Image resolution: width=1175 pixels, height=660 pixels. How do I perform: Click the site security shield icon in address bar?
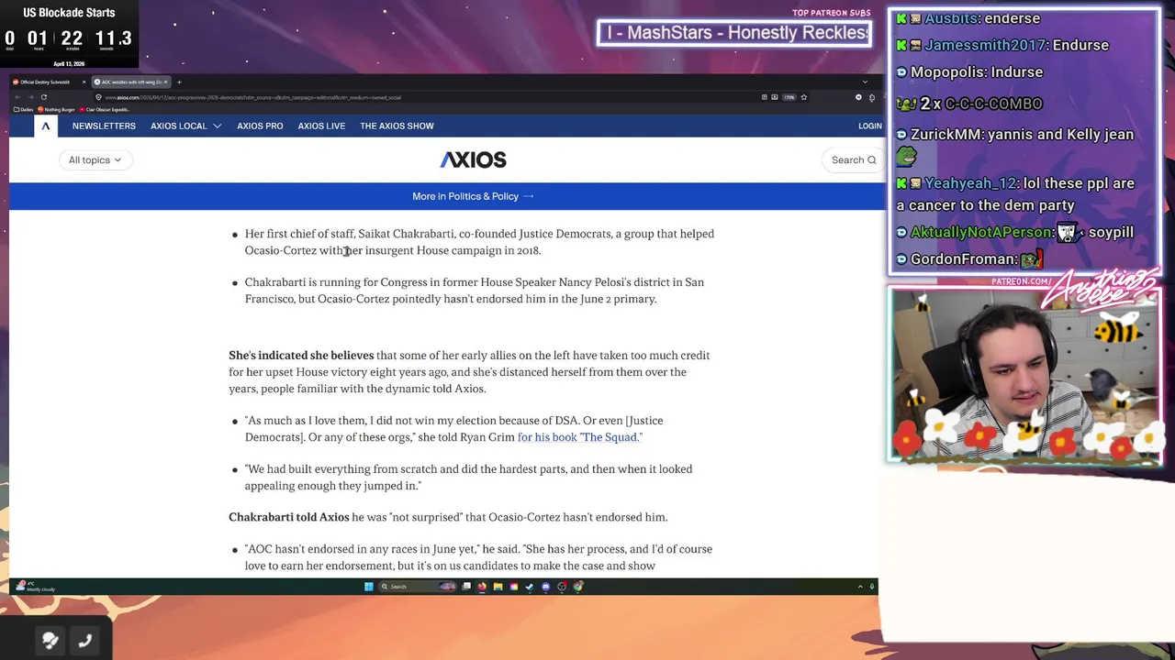pos(98,97)
